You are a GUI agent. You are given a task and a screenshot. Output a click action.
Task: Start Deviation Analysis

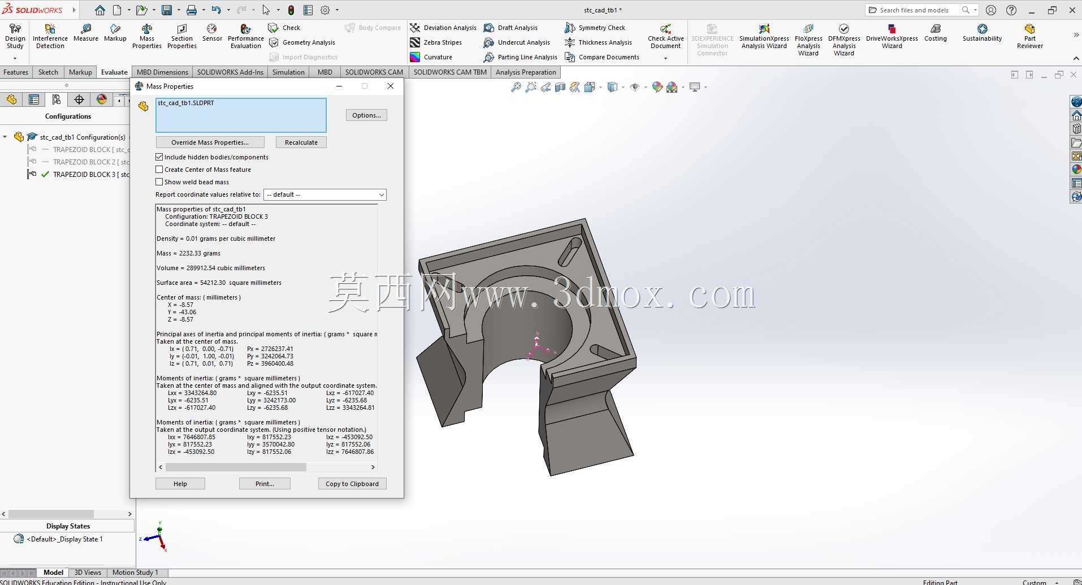[443, 28]
